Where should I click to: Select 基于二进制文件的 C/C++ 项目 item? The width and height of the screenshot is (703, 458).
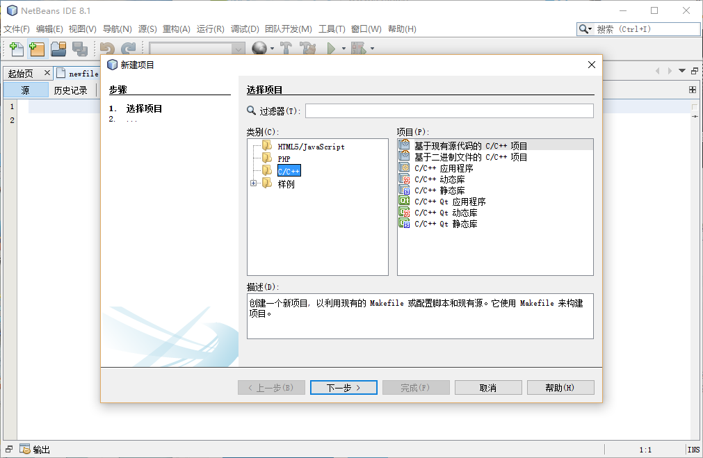click(x=470, y=157)
